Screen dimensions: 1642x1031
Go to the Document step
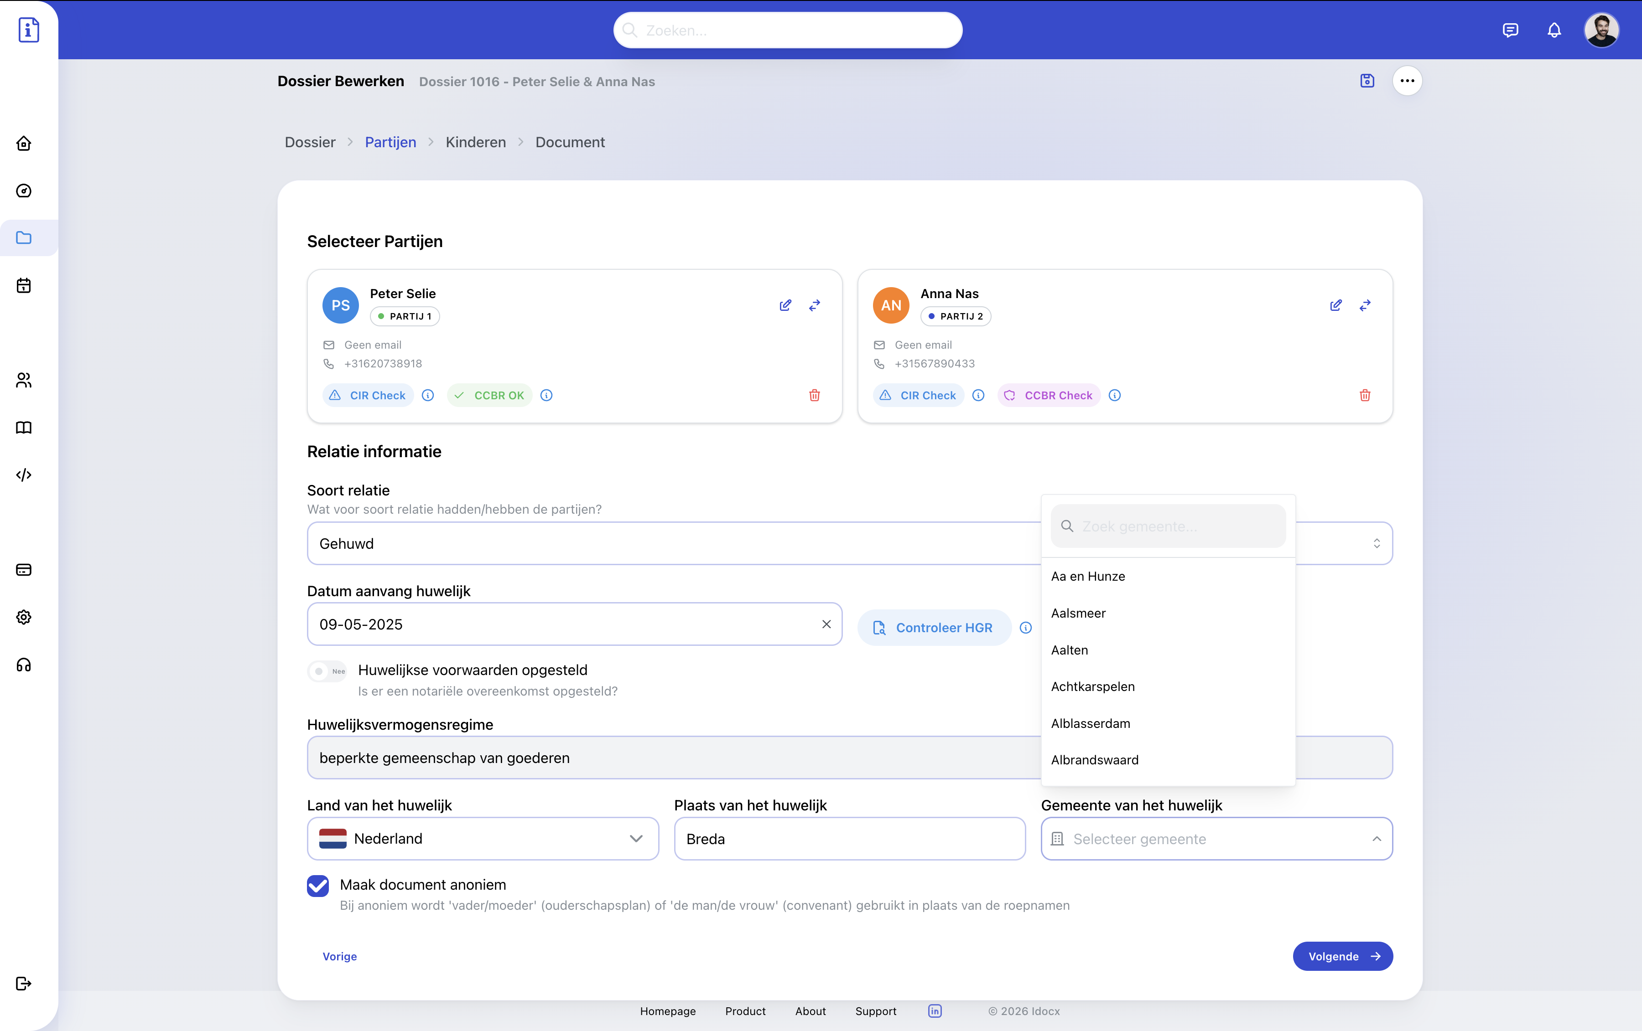click(569, 142)
